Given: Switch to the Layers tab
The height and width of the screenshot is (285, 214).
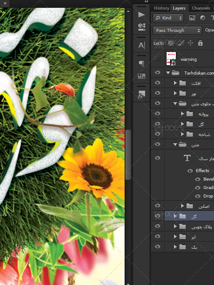Looking at the screenshot, I should [x=179, y=8].
